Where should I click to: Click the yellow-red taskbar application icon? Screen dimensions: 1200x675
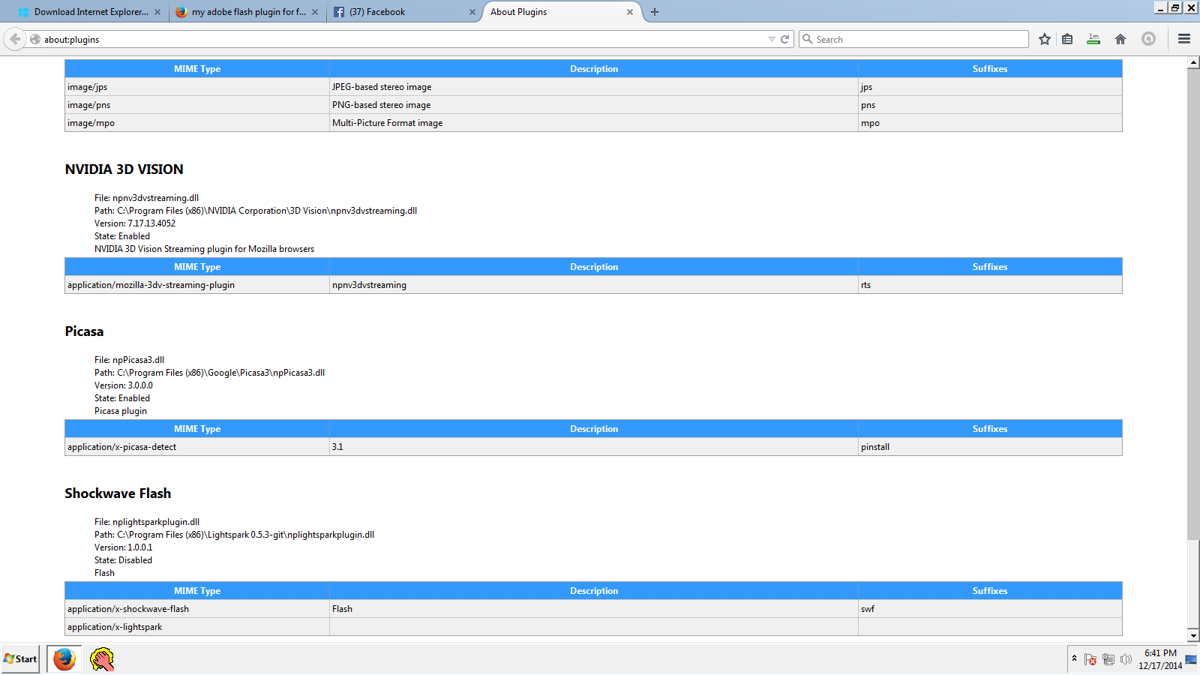coord(102,659)
